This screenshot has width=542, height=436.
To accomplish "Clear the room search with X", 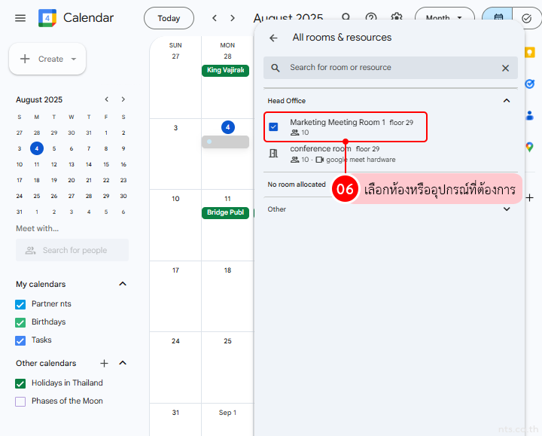I will click(505, 68).
